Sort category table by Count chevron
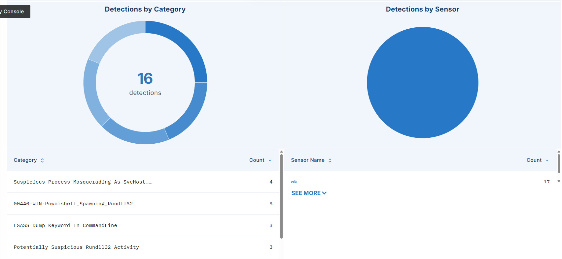The height and width of the screenshot is (259, 562). click(270, 160)
